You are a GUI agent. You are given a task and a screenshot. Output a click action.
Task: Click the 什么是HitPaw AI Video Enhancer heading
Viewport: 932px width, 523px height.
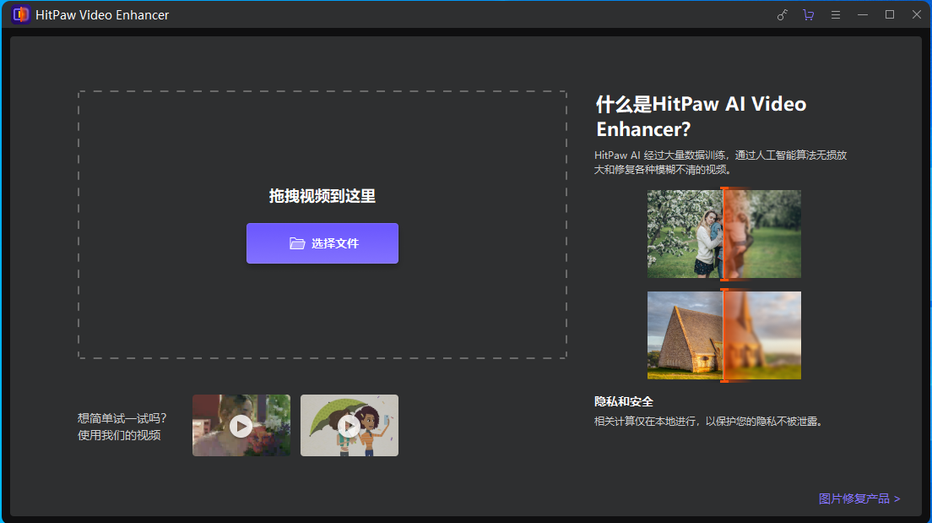[701, 117]
